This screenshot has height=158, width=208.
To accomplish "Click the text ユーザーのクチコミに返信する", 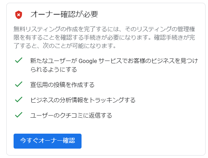I will click(71, 115).
